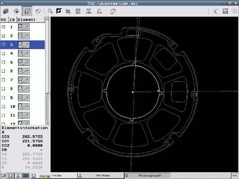Image resolution: width=239 pixels, height=179 pixels.
Task: Click the zoom magnifier icon
Action: point(50,11)
